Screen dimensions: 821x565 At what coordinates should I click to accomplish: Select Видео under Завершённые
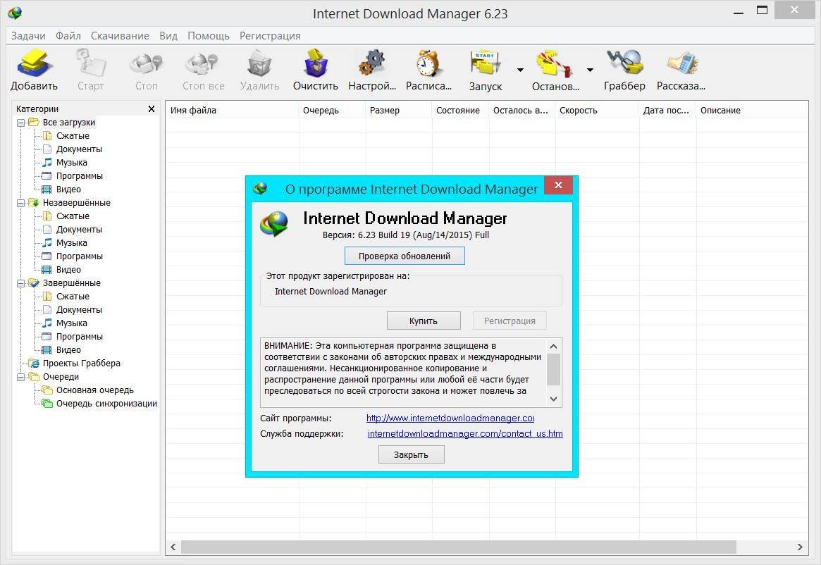click(68, 350)
